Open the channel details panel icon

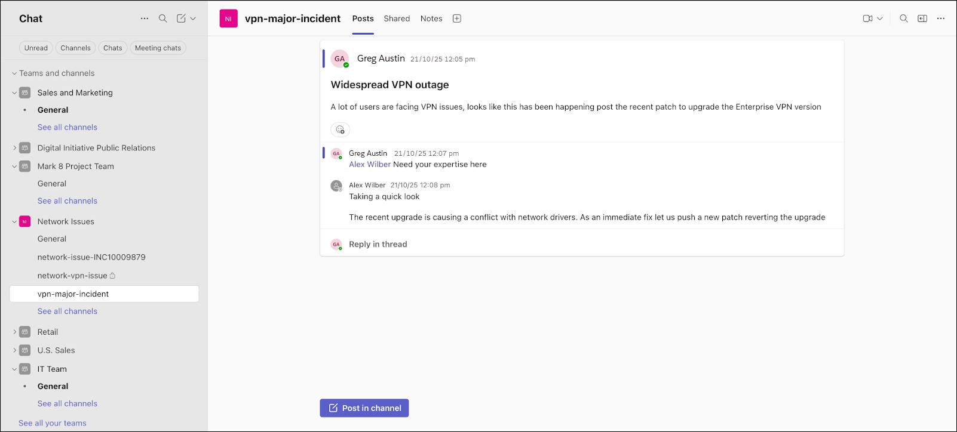pyautogui.click(x=922, y=18)
